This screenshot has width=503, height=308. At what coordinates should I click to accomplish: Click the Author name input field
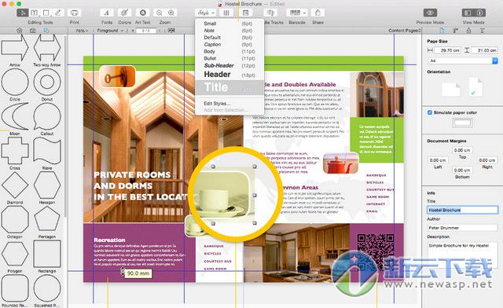[462, 228]
